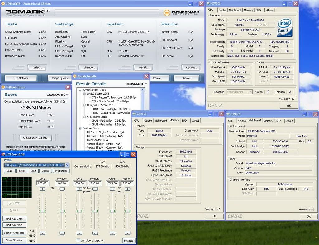Screen dimensions: 319x245
Task: Click the Result Details window title icon
Action: click(75, 76)
